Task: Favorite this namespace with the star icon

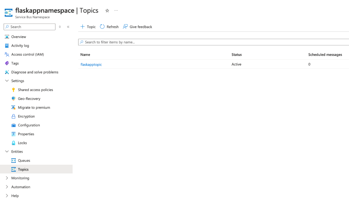Action: tap(107, 10)
